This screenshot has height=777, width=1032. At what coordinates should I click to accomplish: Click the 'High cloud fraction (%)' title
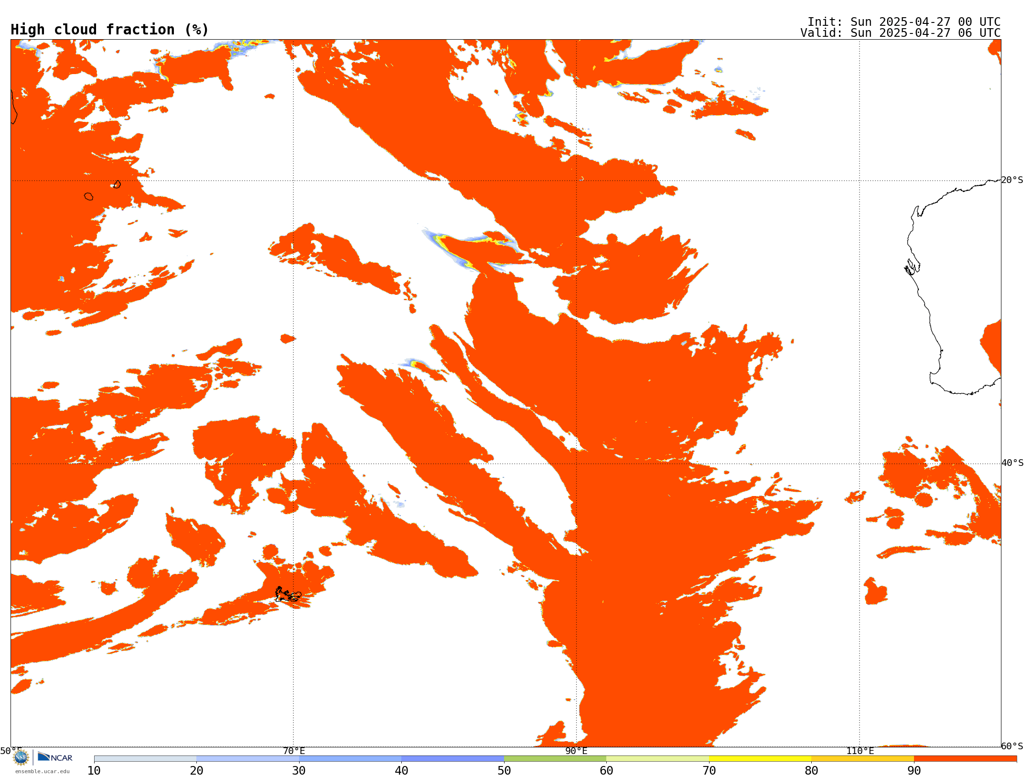pyautogui.click(x=109, y=30)
